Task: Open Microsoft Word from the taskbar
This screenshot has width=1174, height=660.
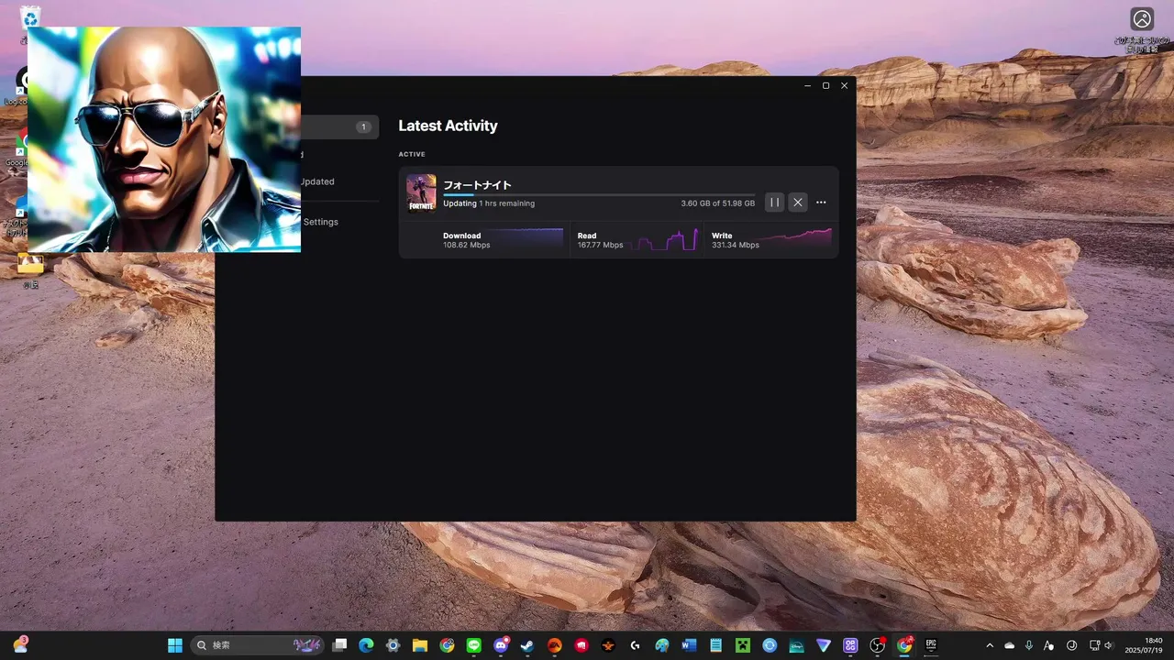Action: (689, 645)
